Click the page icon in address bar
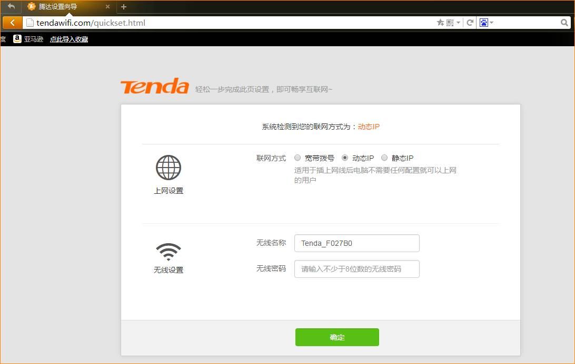This screenshot has width=575, height=364. 30,23
